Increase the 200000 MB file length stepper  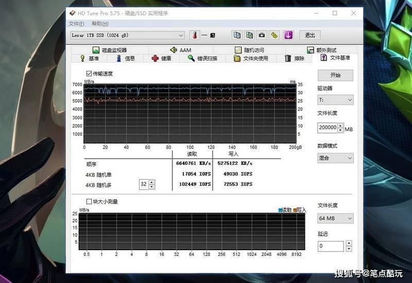340,125
